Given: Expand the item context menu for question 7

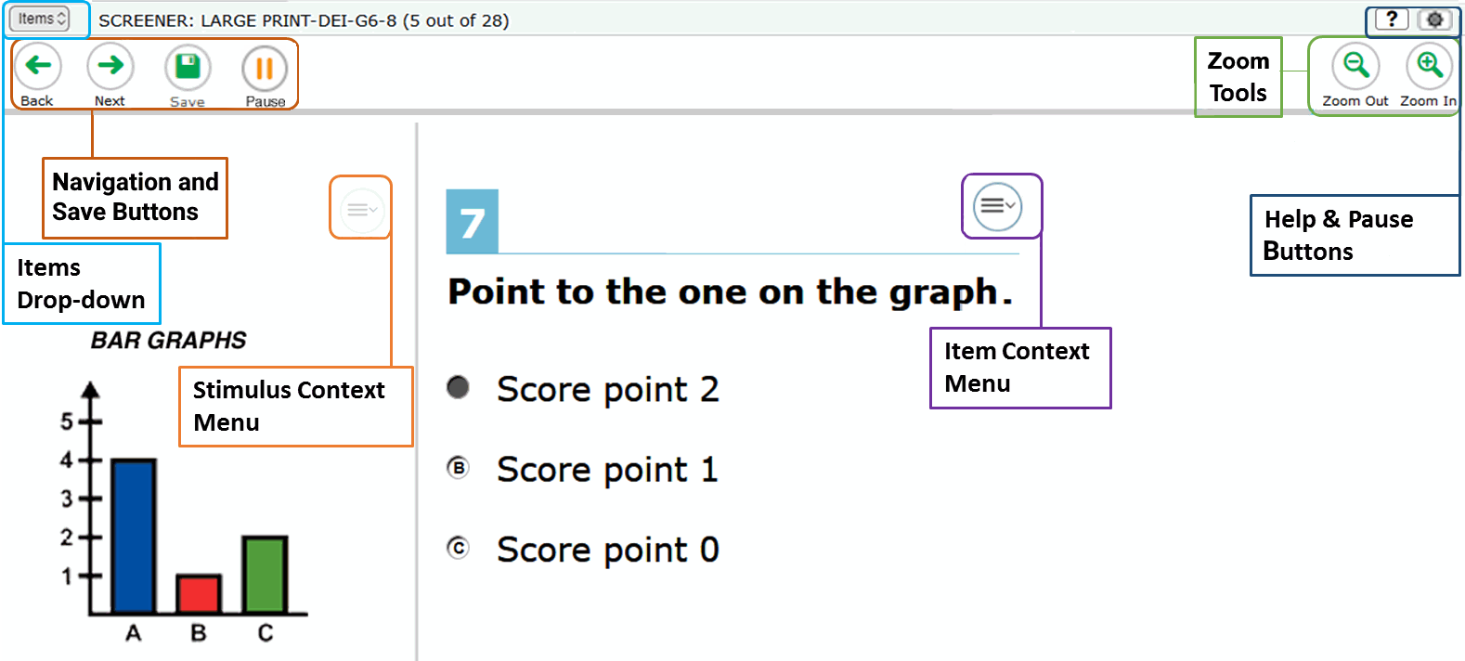Looking at the screenshot, I should [998, 205].
